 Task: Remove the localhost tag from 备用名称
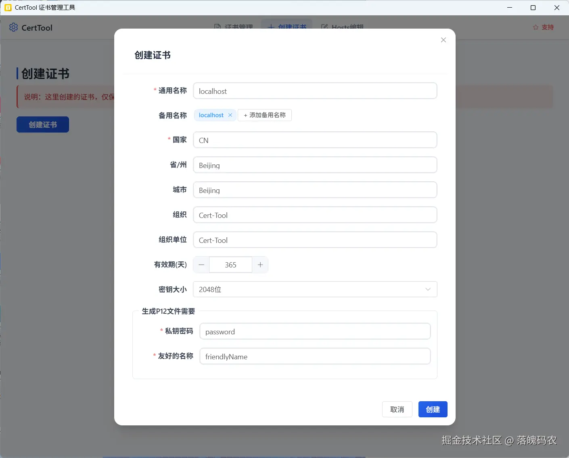(230, 115)
